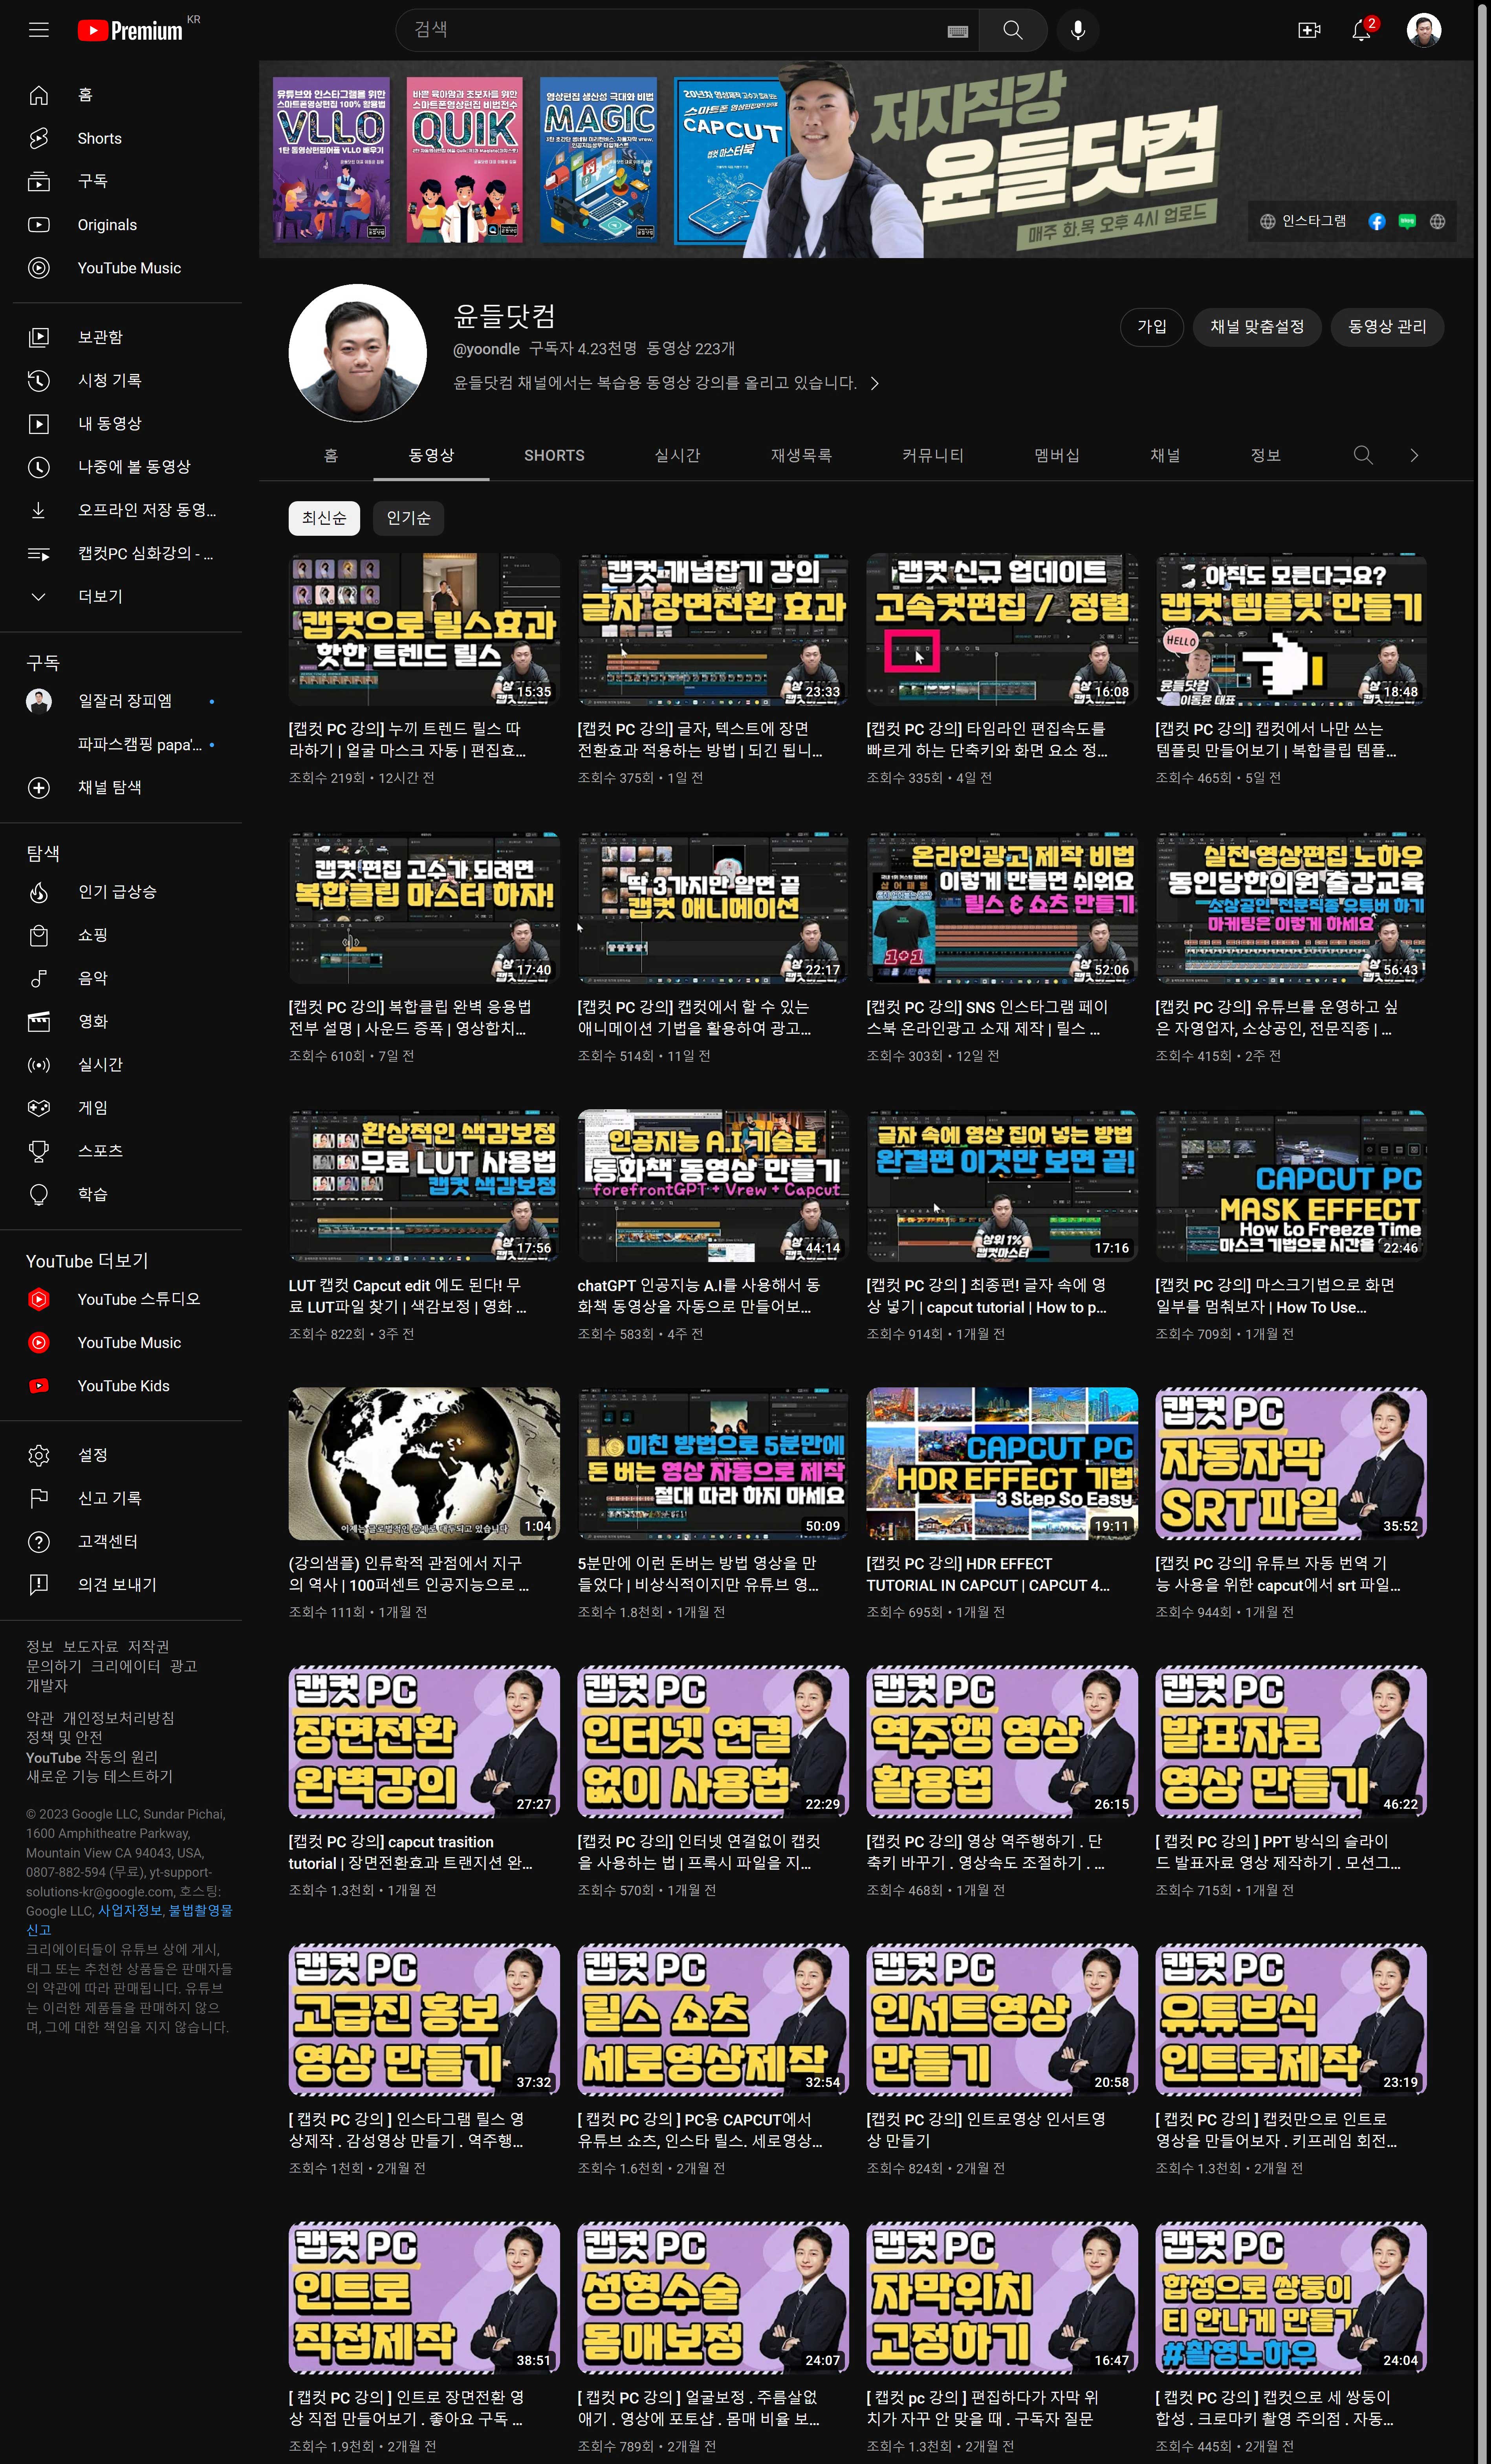Search within channel using magnifier icon
This screenshot has width=1491, height=2464.
point(1362,455)
